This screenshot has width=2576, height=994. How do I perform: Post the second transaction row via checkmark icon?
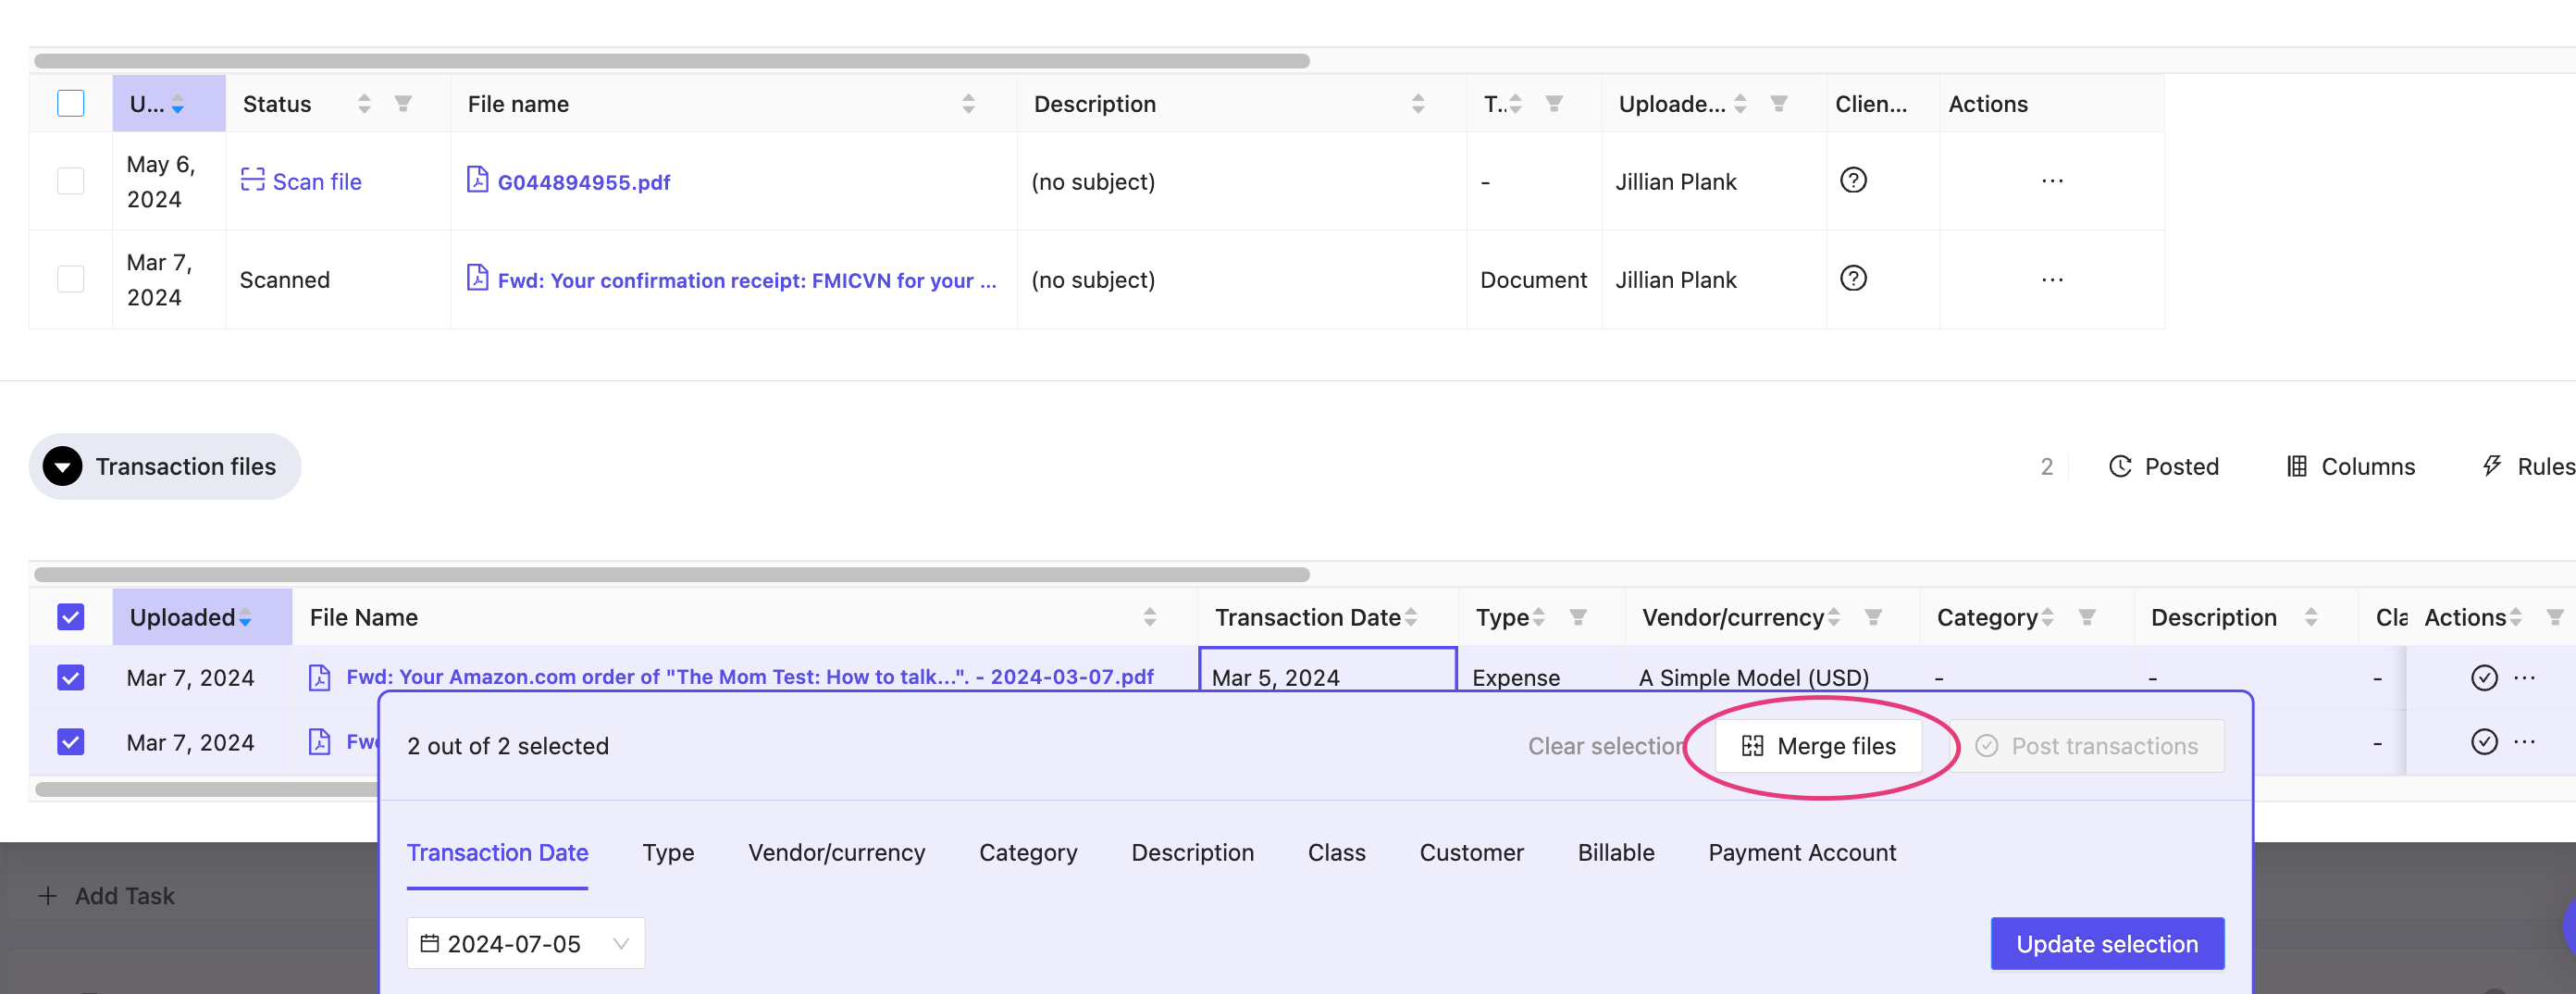tap(2484, 741)
